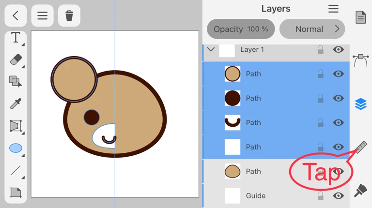372x208 pixels.
Task: Select the Text tool
Action: tap(15, 38)
